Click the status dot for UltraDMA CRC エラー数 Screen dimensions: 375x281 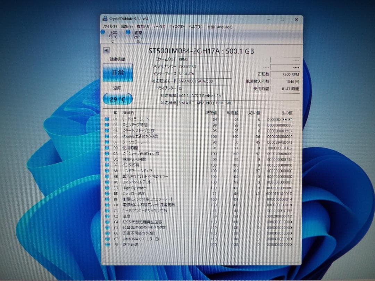107,239
